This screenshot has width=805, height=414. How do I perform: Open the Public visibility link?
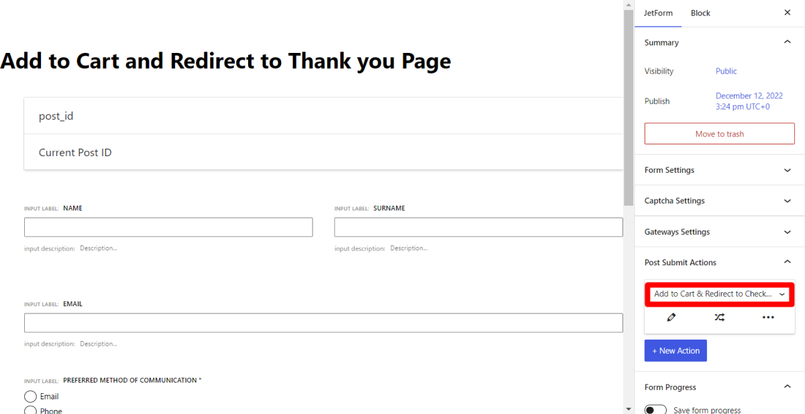click(x=726, y=71)
